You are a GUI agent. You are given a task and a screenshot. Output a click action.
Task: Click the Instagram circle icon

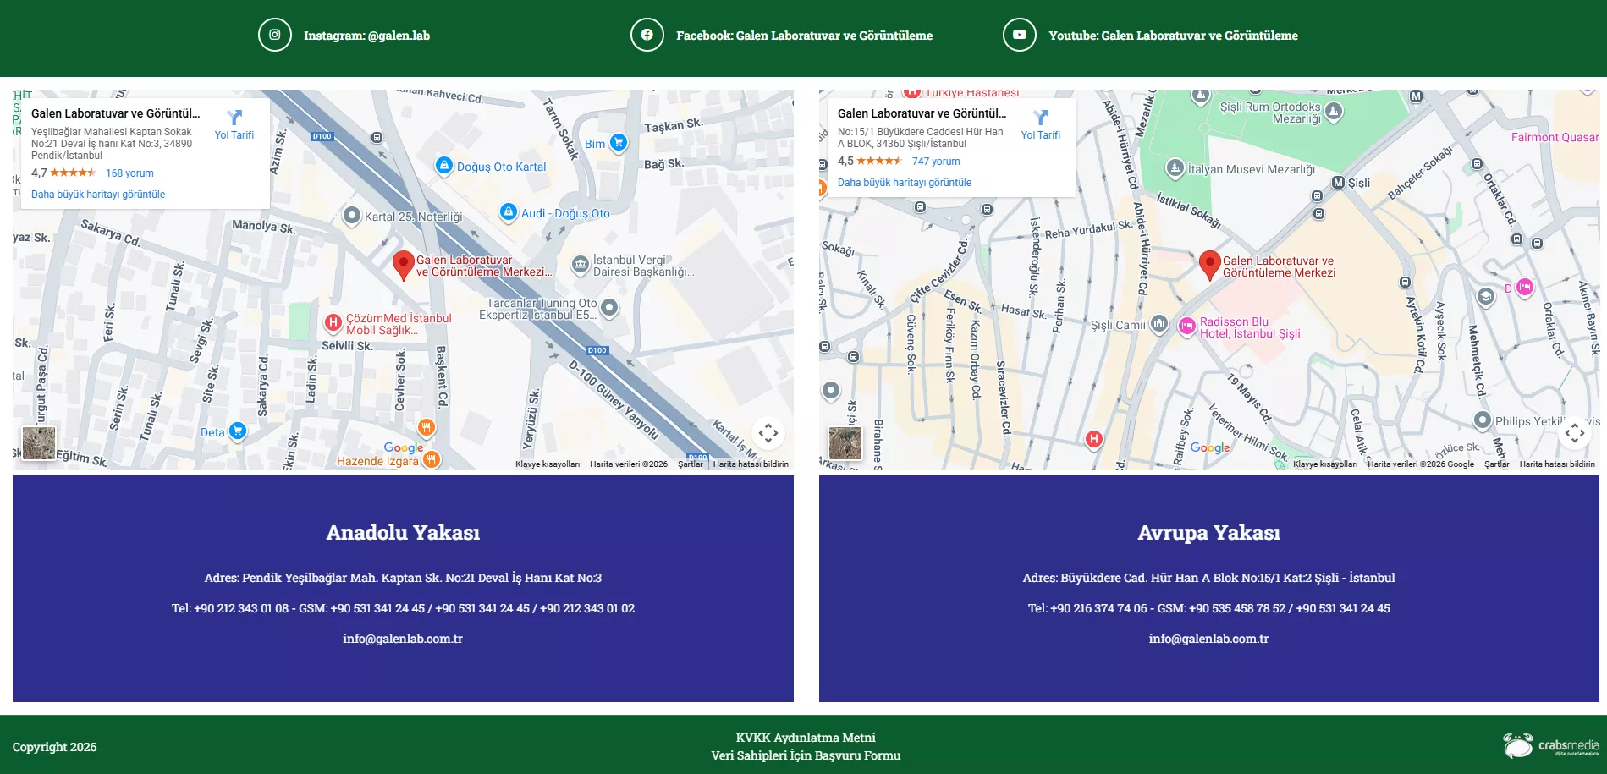point(274,36)
